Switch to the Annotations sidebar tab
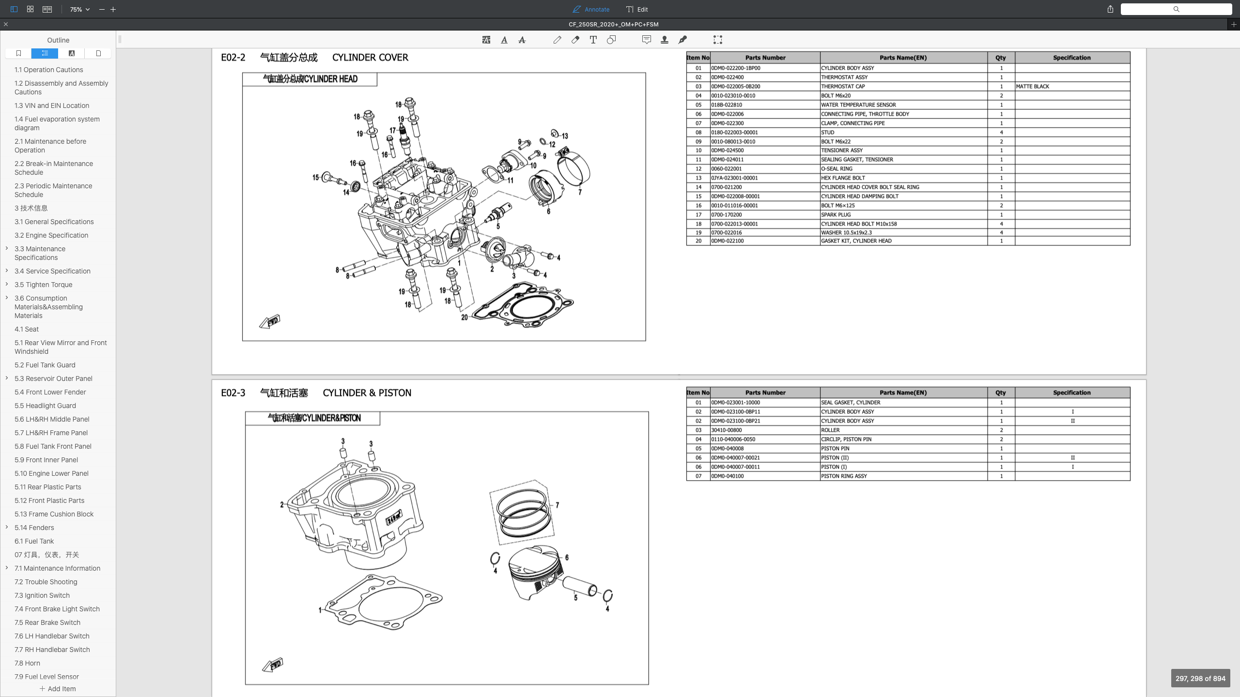1240x697 pixels. pos(71,53)
